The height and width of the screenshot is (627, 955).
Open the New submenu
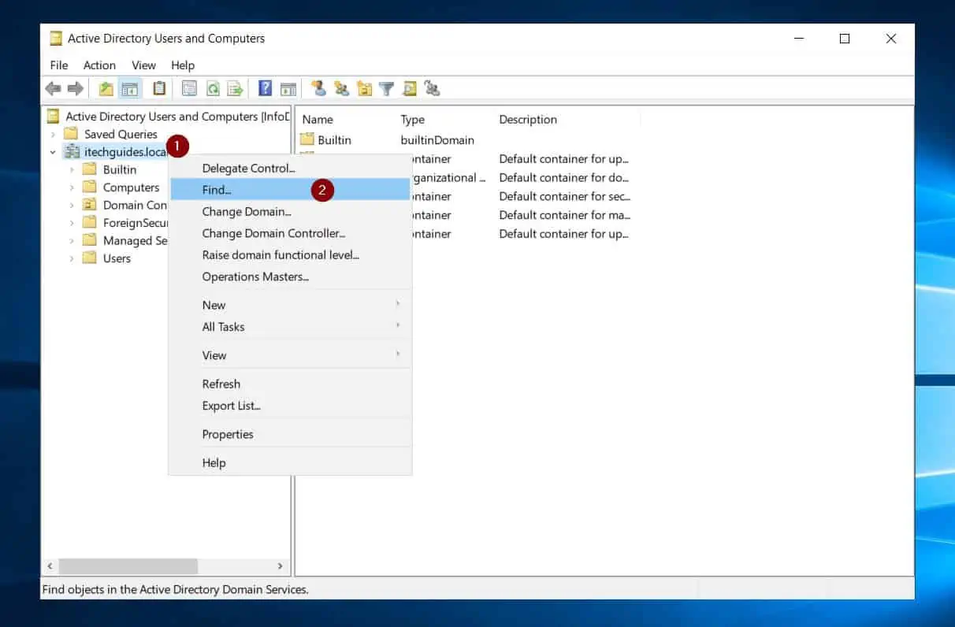pyautogui.click(x=290, y=305)
